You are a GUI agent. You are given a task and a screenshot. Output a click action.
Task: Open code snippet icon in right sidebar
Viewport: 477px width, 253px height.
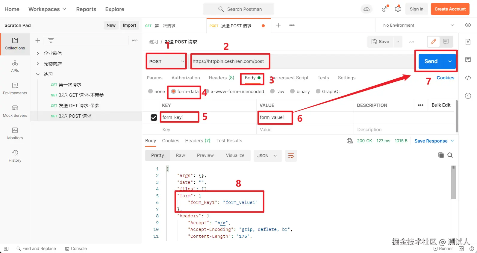[x=468, y=78]
